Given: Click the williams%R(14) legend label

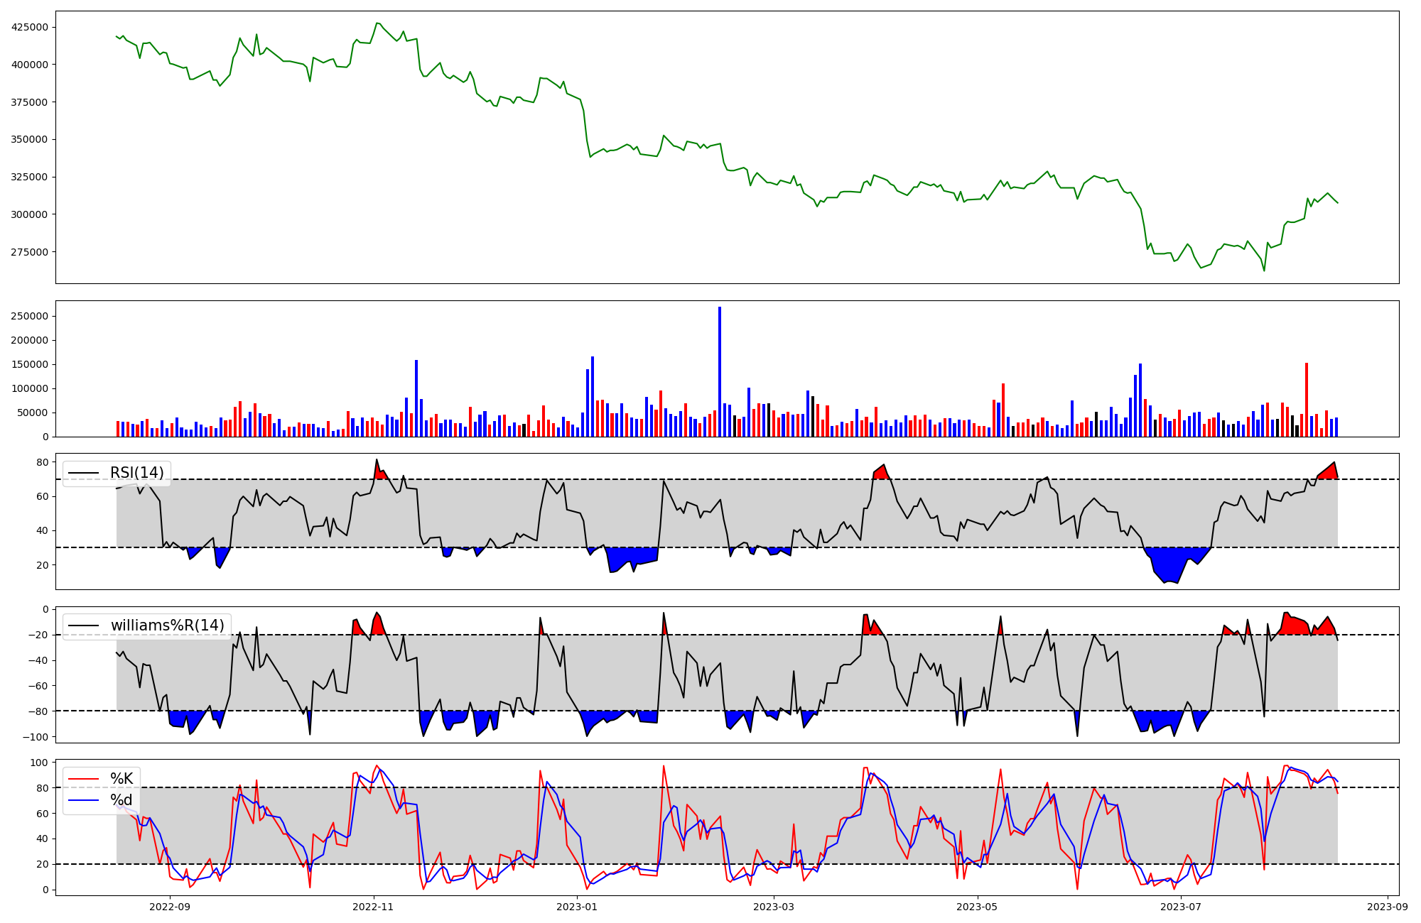Looking at the screenshot, I should click(167, 626).
